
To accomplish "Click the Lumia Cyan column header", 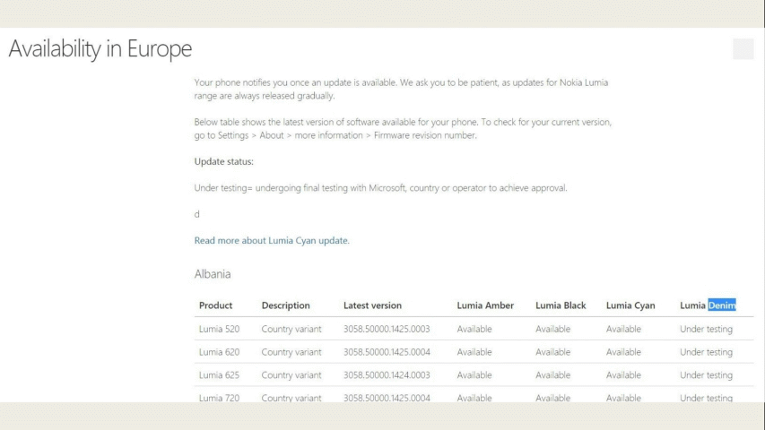I will pyautogui.click(x=630, y=305).
